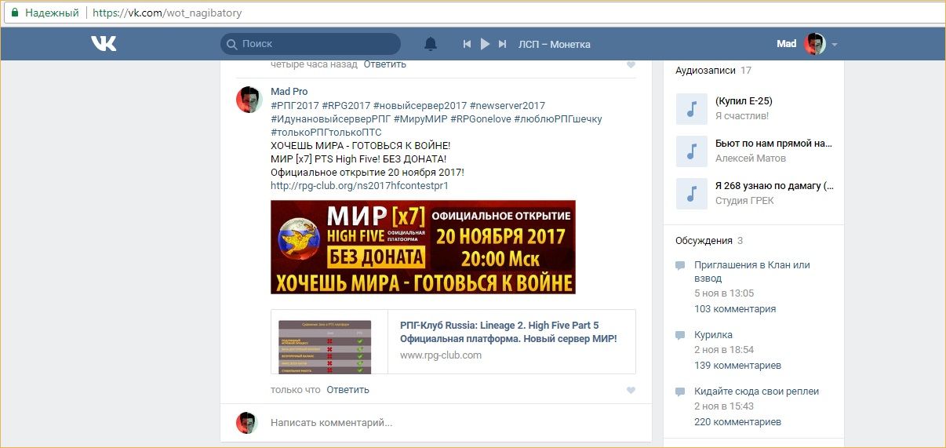Skip to previous audio track
946x448 pixels.
pos(467,44)
